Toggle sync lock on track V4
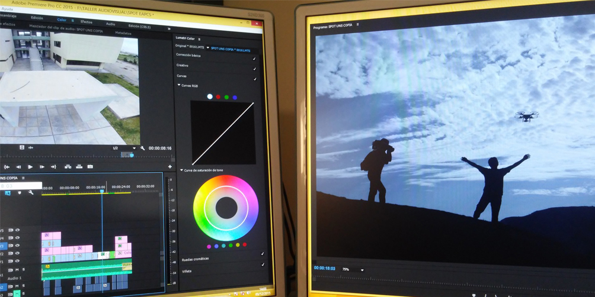This screenshot has width=595, height=297. tap(11, 238)
